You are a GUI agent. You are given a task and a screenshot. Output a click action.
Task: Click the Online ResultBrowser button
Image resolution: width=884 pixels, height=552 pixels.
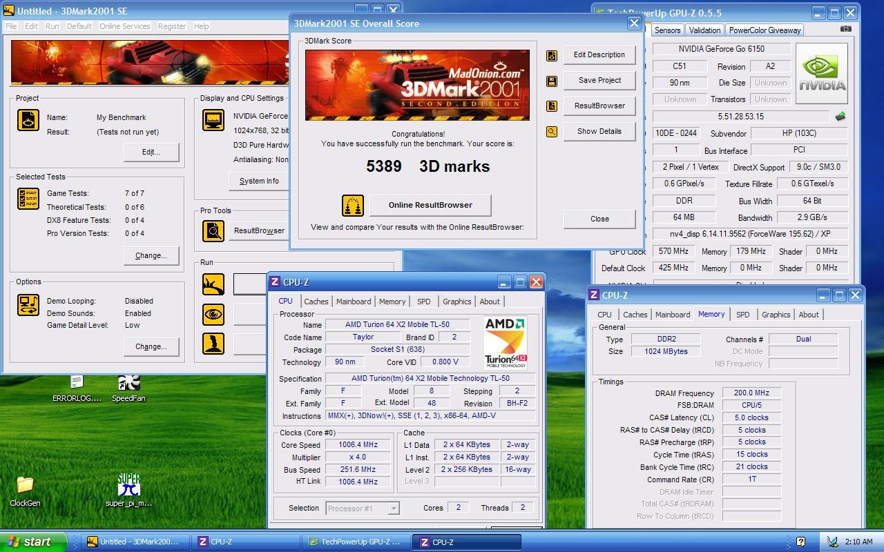[x=430, y=205]
